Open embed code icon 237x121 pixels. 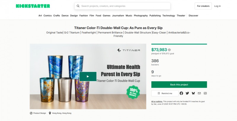point(205,93)
